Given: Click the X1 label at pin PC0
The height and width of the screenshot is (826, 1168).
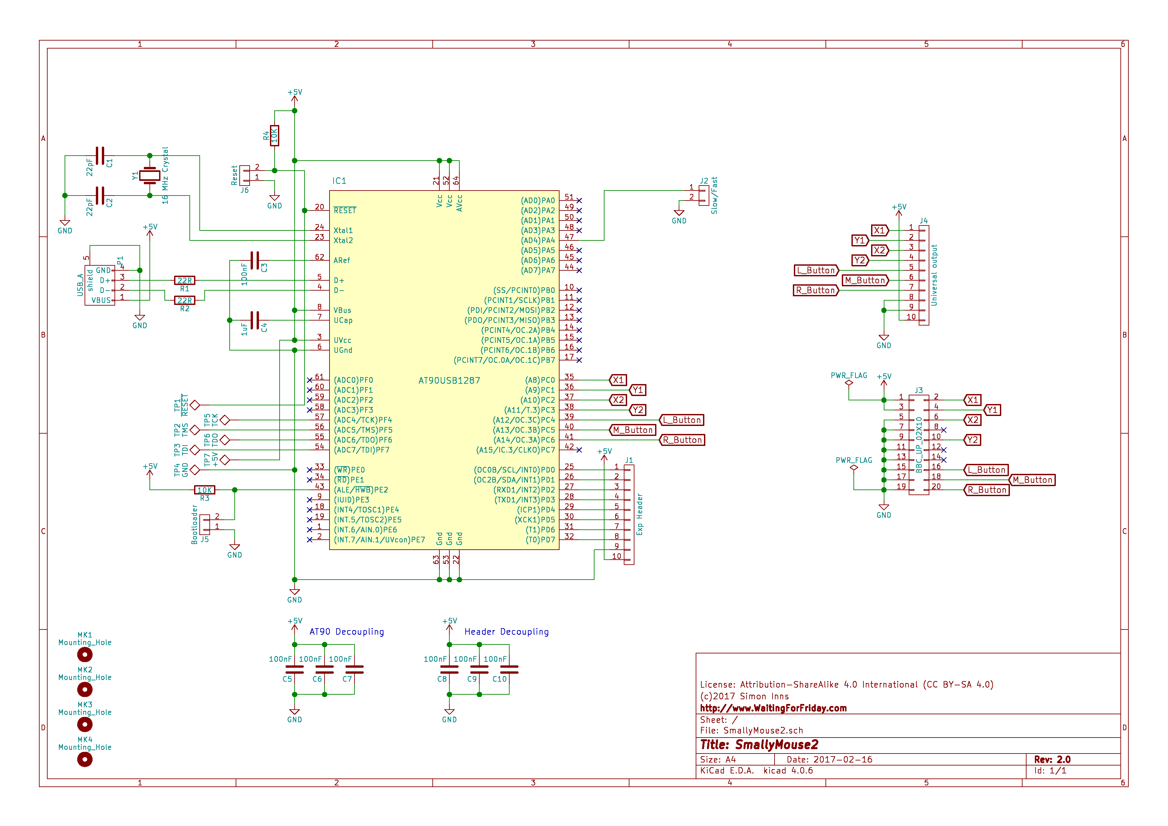Looking at the screenshot, I should (617, 380).
